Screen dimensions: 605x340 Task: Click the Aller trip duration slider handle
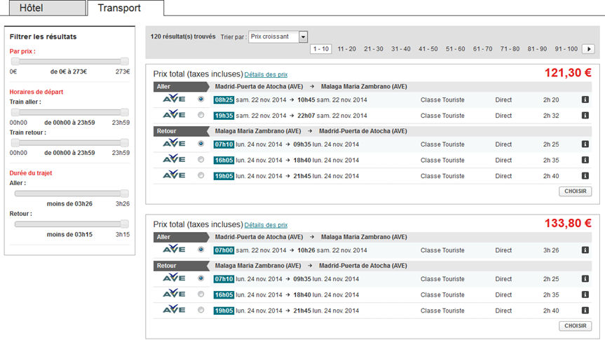(x=125, y=193)
